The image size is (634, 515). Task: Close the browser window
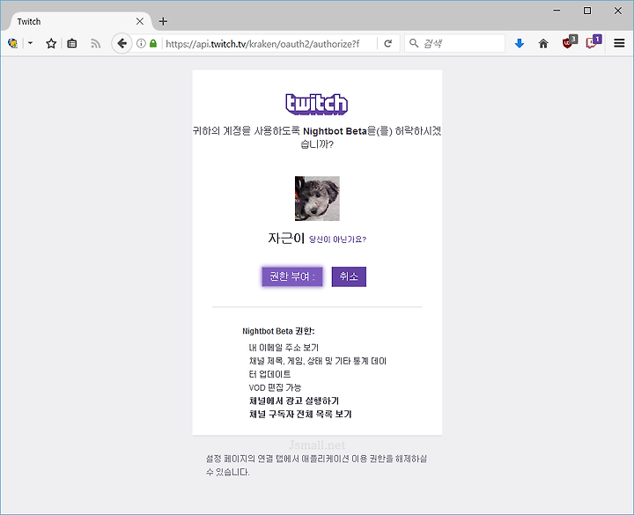click(x=618, y=11)
